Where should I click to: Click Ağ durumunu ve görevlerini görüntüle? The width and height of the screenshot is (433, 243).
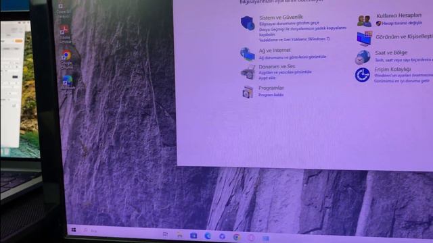point(292,57)
